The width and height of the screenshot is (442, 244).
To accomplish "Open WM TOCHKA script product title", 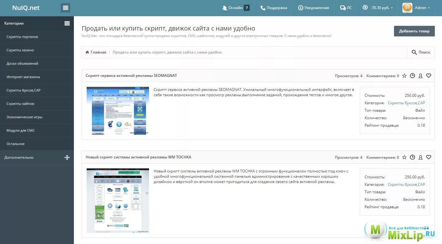I will click(138, 157).
